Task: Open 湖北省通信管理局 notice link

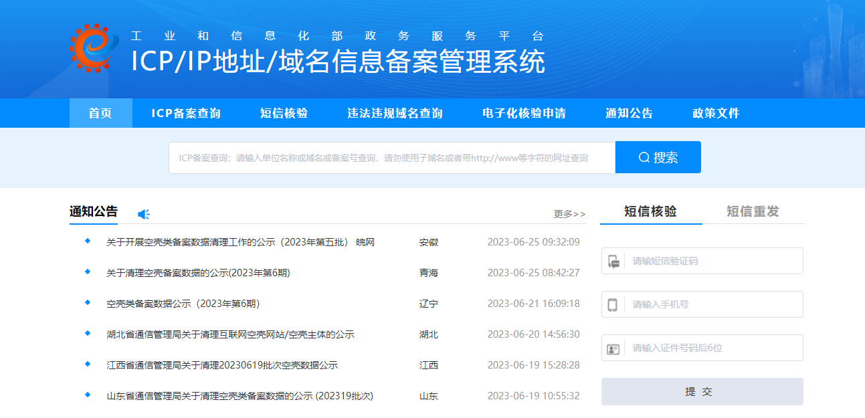Action: (x=230, y=334)
